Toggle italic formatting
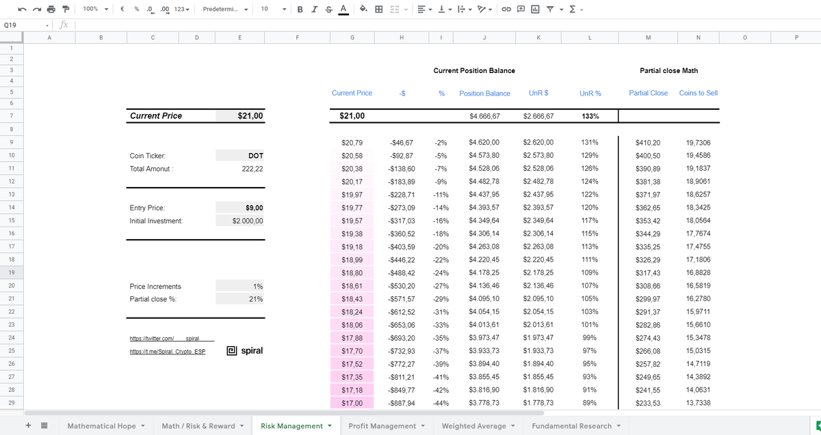This screenshot has height=435, width=821. pyautogui.click(x=314, y=9)
